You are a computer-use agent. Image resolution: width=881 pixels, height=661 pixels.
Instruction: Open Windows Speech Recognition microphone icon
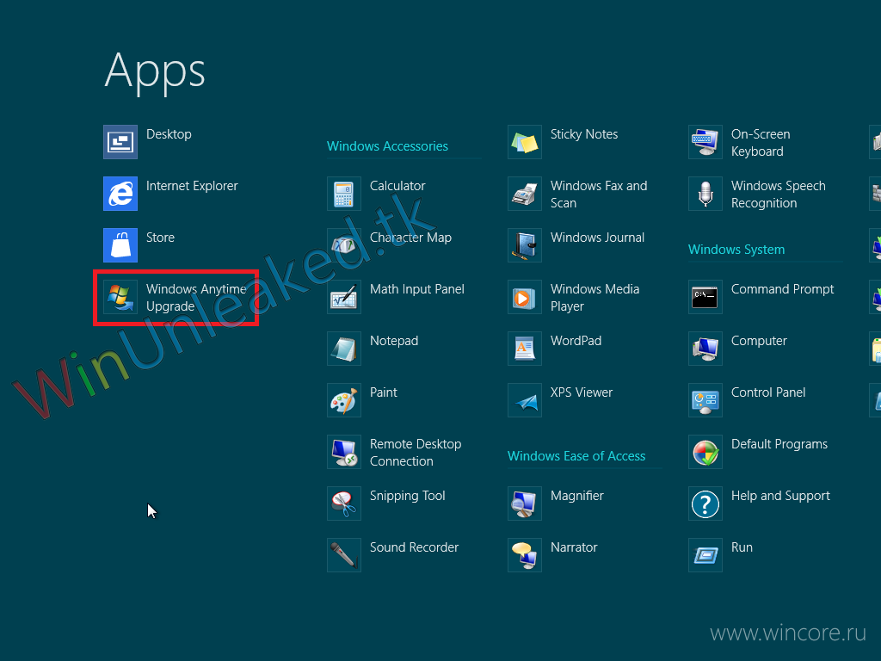(705, 194)
